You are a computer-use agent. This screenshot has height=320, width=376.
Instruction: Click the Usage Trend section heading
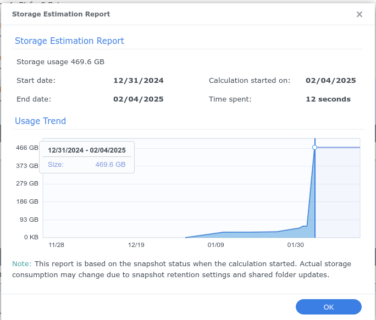tap(40, 121)
